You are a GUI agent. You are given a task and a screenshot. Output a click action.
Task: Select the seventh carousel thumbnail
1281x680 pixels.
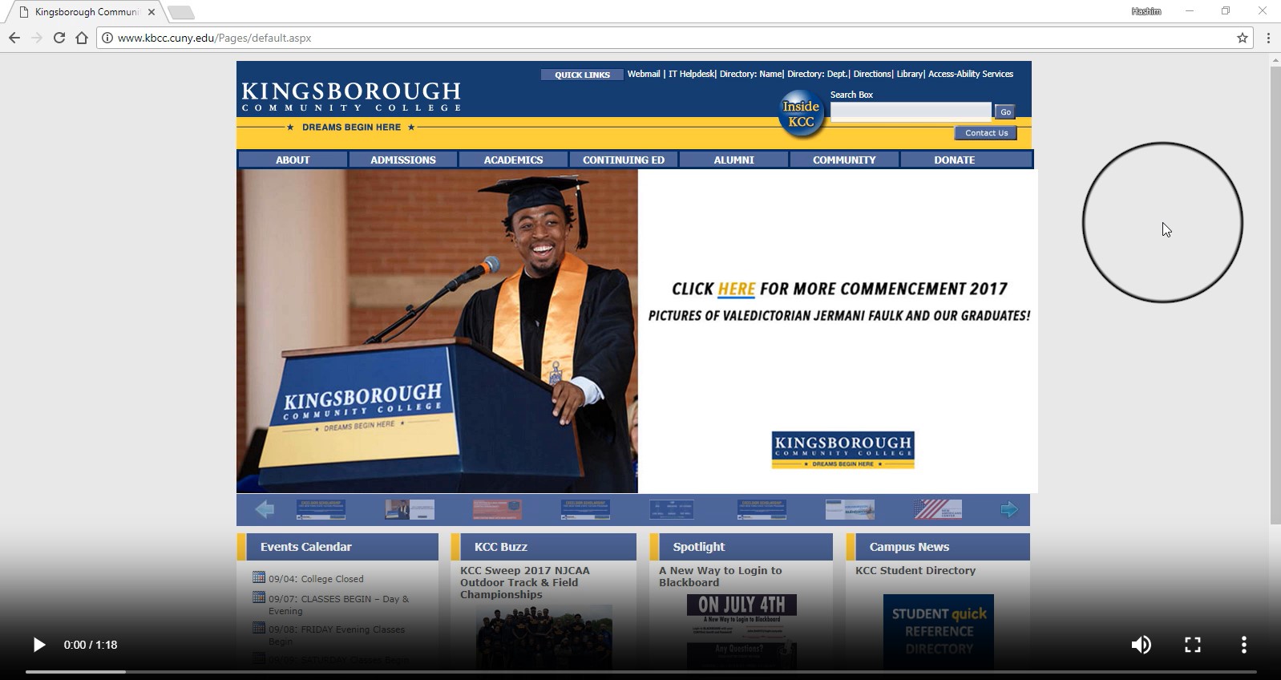[850, 509]
